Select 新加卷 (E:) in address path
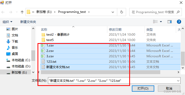 click(44, 12)
